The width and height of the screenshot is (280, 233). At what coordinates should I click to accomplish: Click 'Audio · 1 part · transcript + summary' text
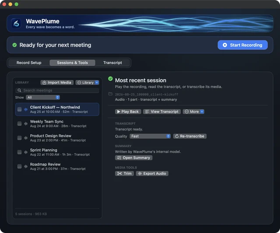(x=146, y=99)
